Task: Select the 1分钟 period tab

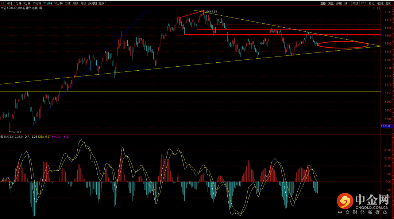Action: click(x=18, y=3)
